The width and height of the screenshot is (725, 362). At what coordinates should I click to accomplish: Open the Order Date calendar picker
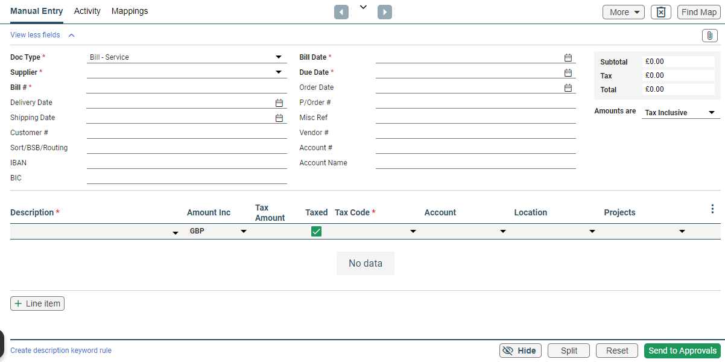pos(568,87)
